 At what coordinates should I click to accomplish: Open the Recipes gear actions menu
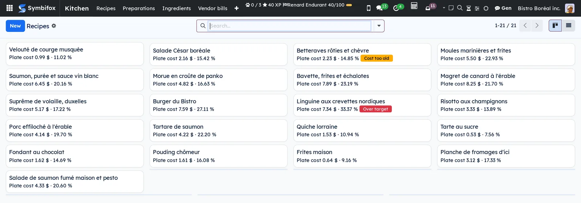[x=54, y=26]
